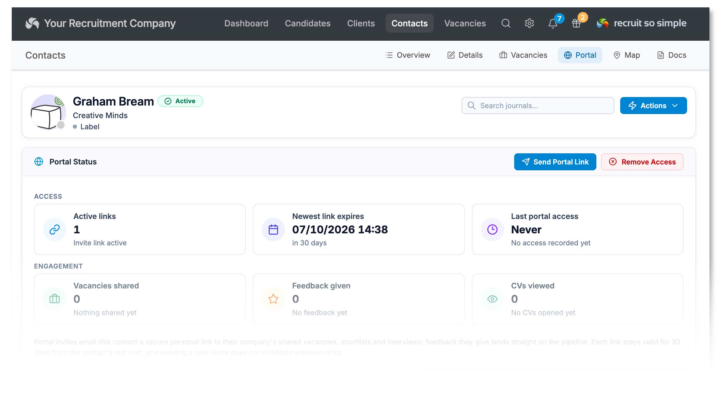Click the Active status badge
Screen dimensions: 720x406
pyautogui.click(x=180, y=101)
